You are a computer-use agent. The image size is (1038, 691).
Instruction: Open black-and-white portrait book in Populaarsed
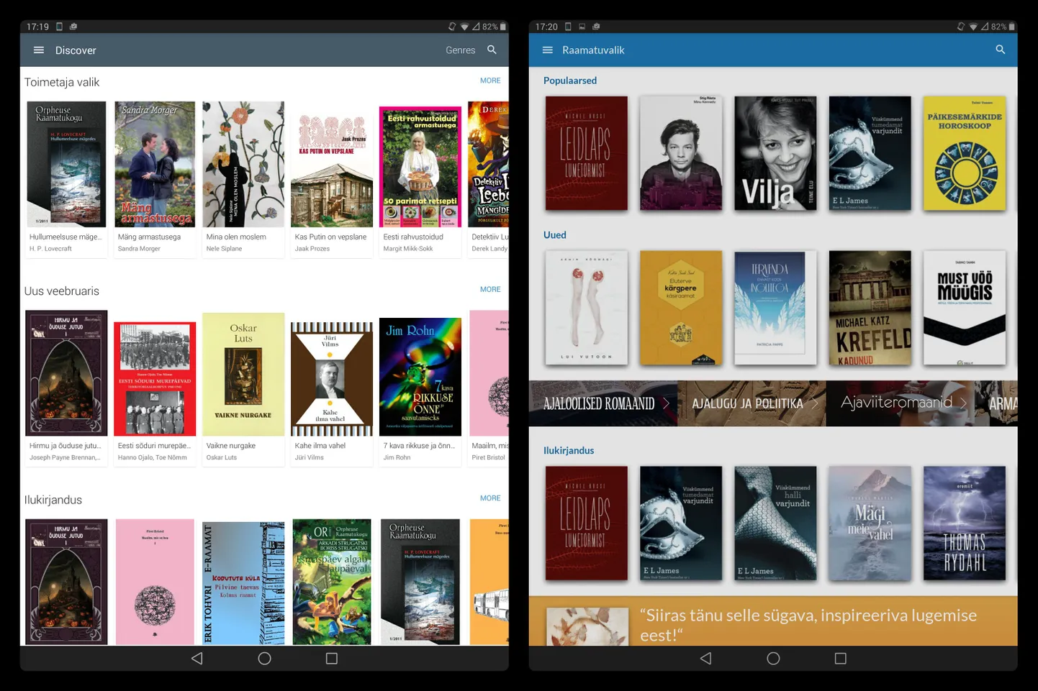point(681,153)
